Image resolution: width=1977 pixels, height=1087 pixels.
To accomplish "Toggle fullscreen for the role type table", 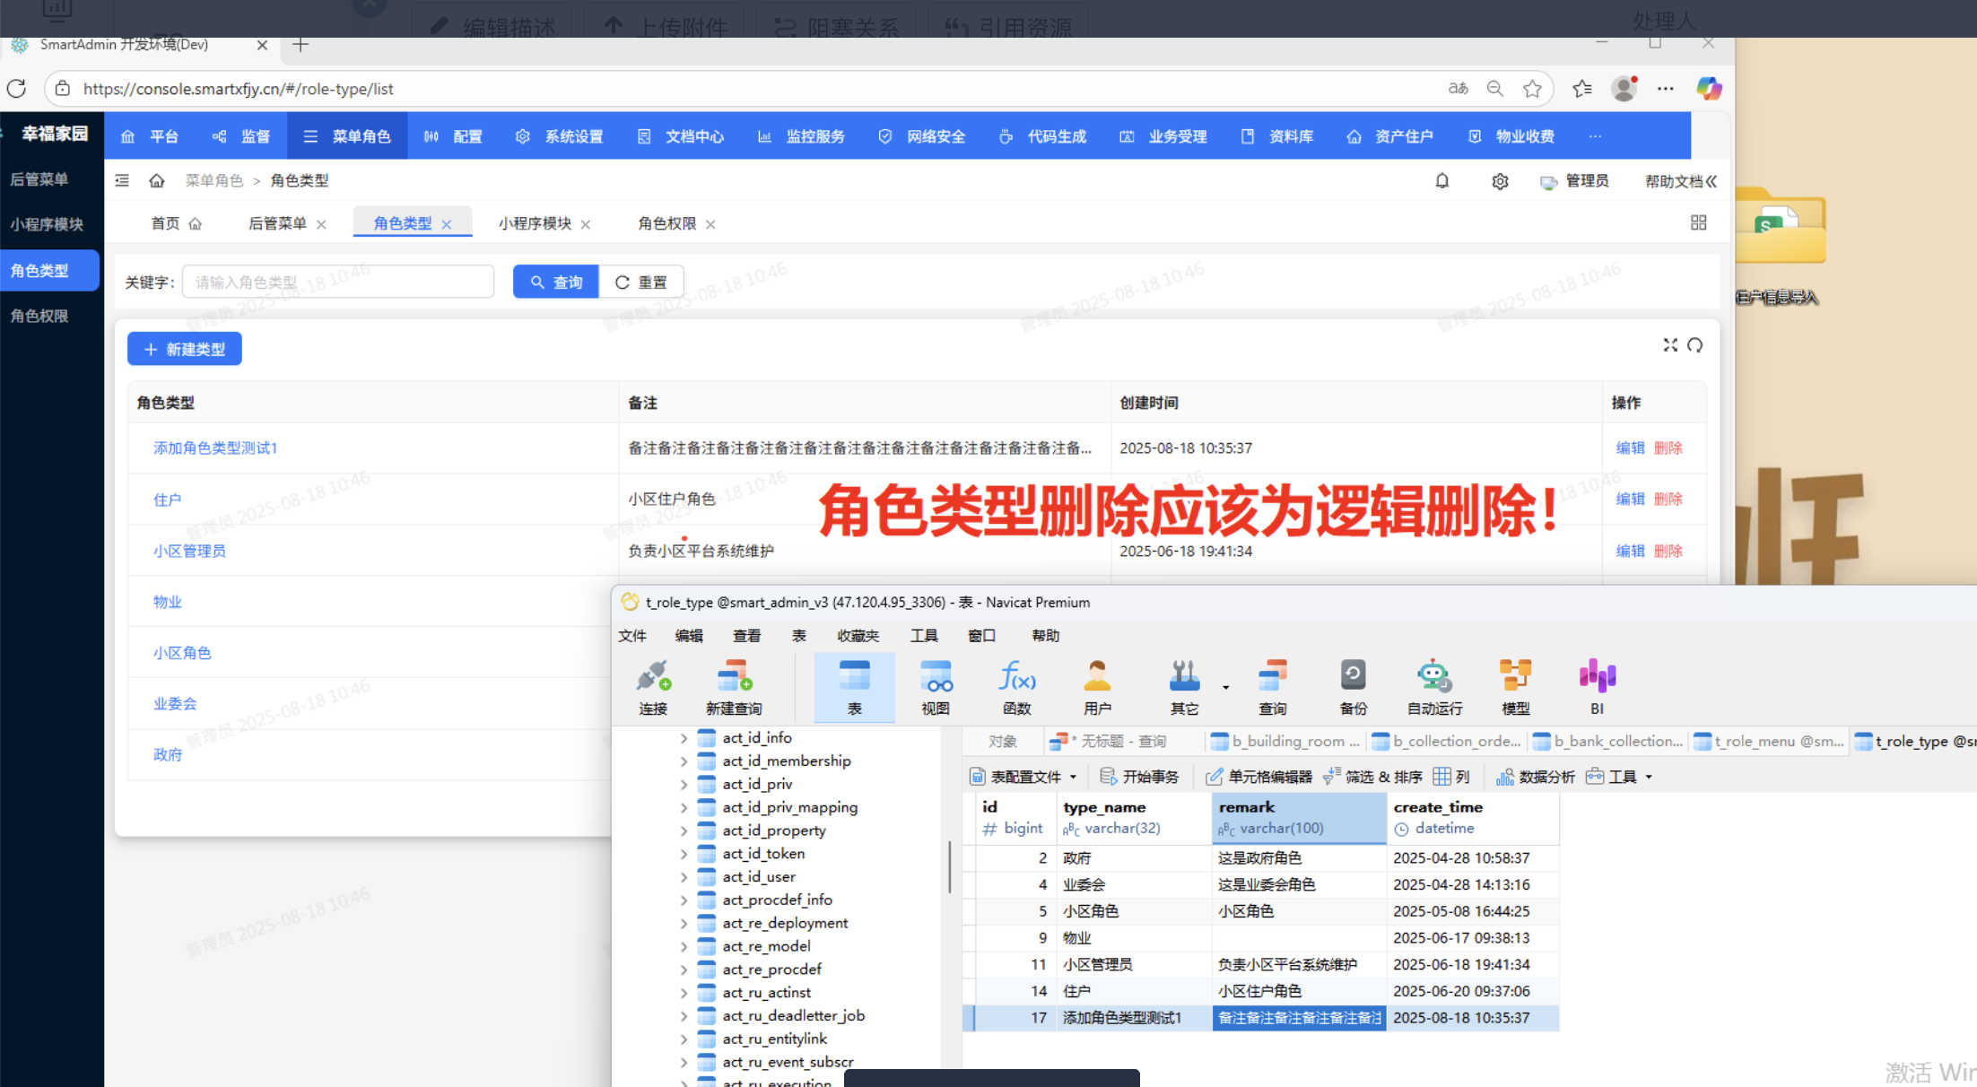I will click(x=1669, y=345).
